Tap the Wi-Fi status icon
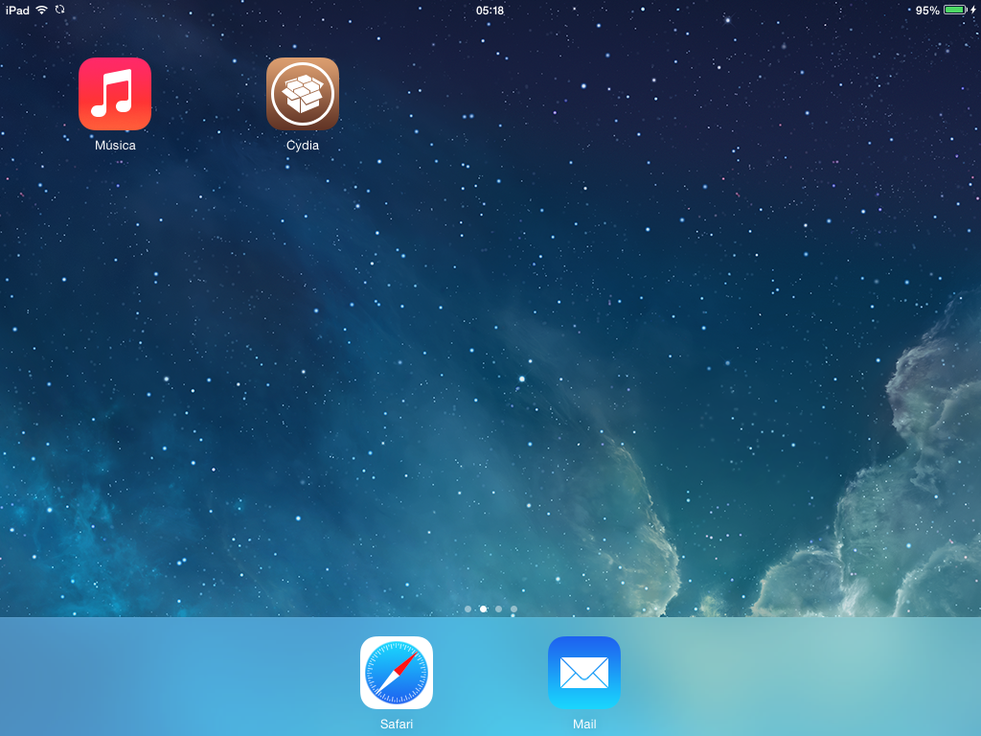The image size is (981, 736). point(41,10)
